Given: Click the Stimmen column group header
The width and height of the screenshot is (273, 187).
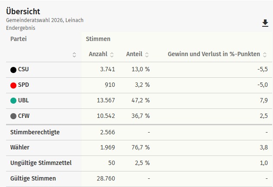Looking at the screenshot, I should (x=98, y=39).
